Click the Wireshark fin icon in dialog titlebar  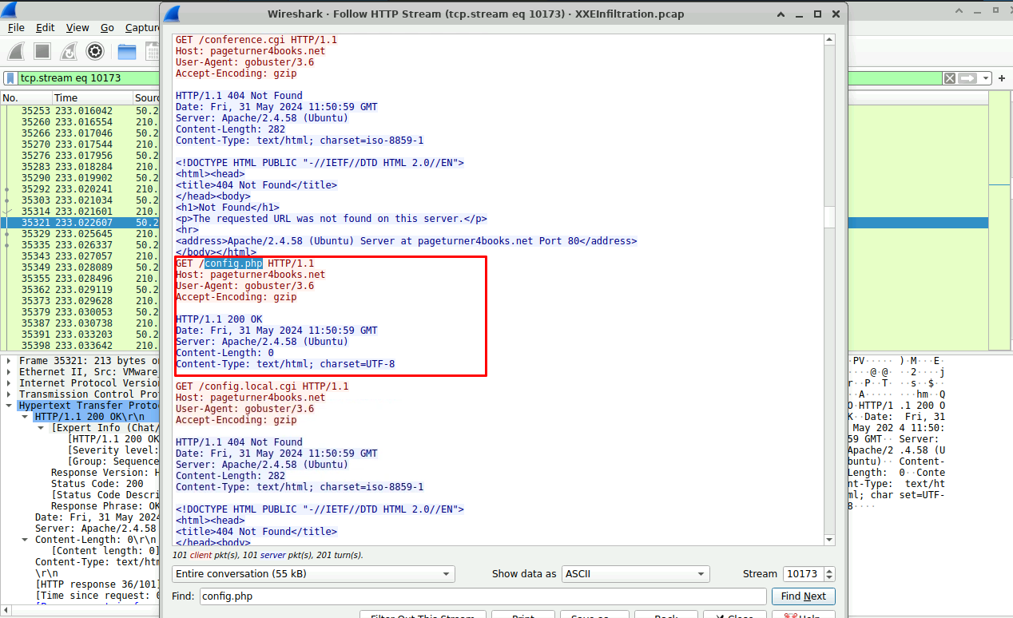(171, 14)
